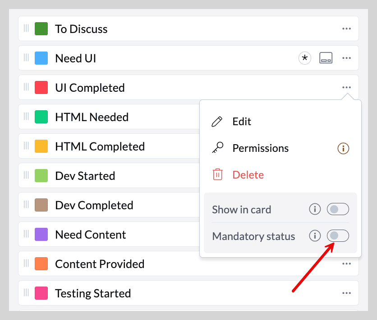Click the purple Need Content color swatch

pos(41,234)
